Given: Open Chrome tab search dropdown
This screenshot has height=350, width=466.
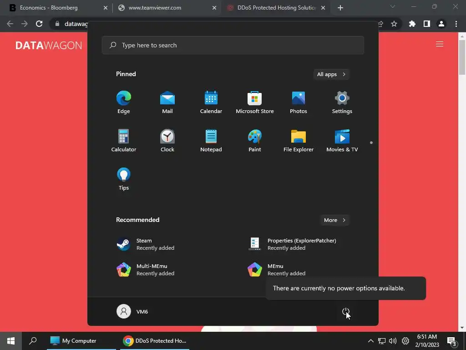Looking at the screenshot, I should [393, 6].
